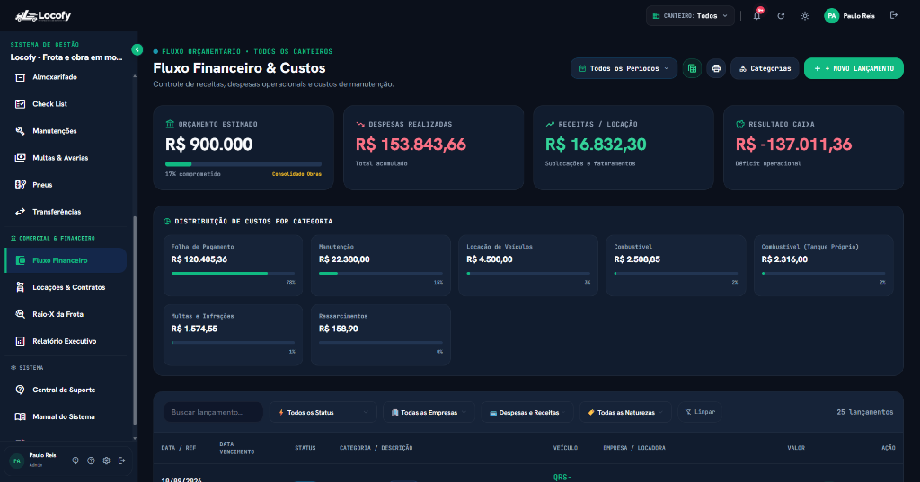Open the Todas as Naturezas filter
The width and height of the screenshot is (920, 482).
tap(625, 412)
